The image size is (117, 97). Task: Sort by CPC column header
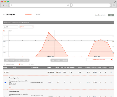pyautogui.click(x=94, y=68)
